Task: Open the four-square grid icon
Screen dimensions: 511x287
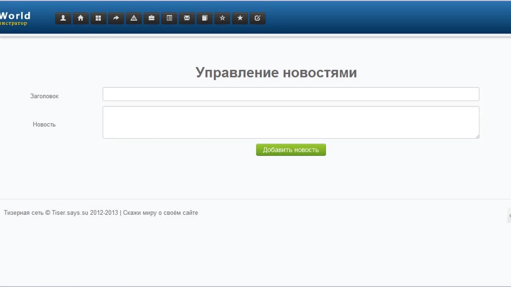Action: pyautogui.click(x=98, y=18)
